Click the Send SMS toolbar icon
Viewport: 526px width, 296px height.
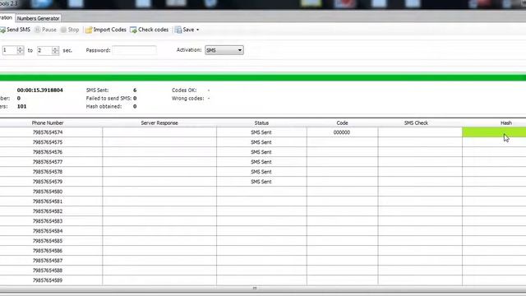pyautogui.click(x=2, y=30)
